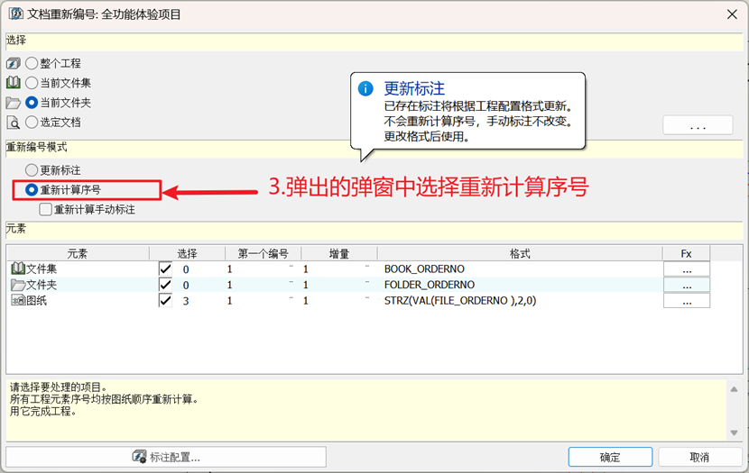The image size is (749, 473).
Task: Open the 标注配置... settings
Action: [166, 457]
